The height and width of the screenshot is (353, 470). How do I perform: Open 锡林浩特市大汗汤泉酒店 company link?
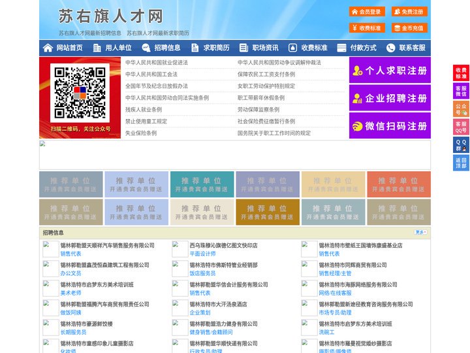pos(218,304)
